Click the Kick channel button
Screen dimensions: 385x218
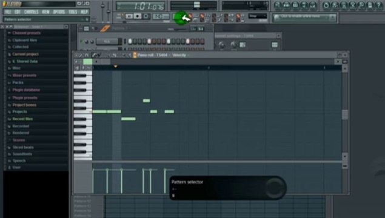tap(107, 41)
